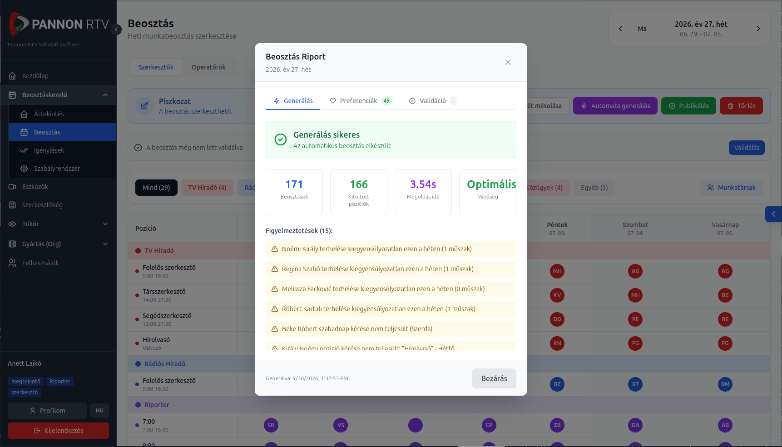Click the Publikálás button
This screenshot has height=447, width=782.
(x=688, y=106)
